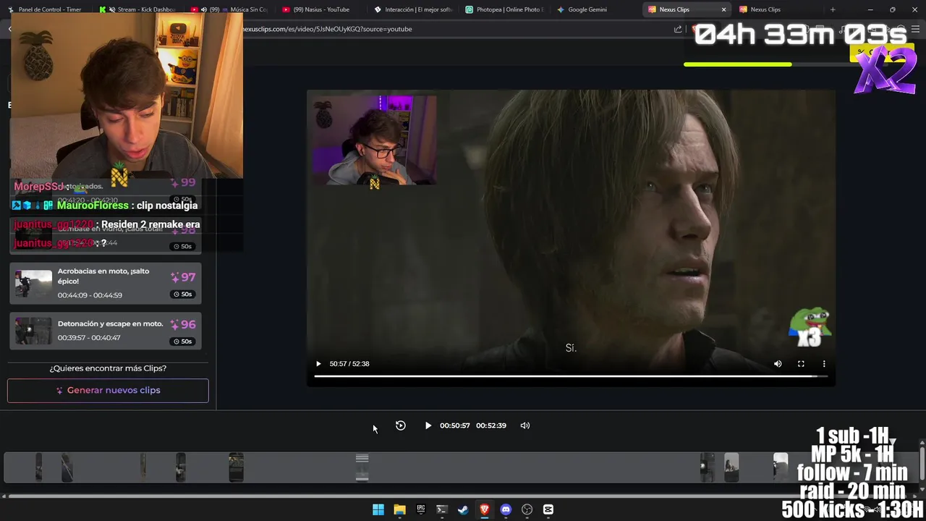Enter fullscreen on the video player
Viewport: 926px width, 521px height.
[801, 363]
